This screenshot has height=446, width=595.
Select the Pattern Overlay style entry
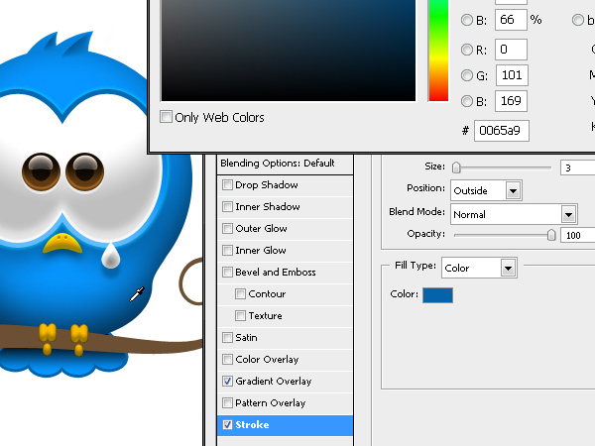click(285, 403)
